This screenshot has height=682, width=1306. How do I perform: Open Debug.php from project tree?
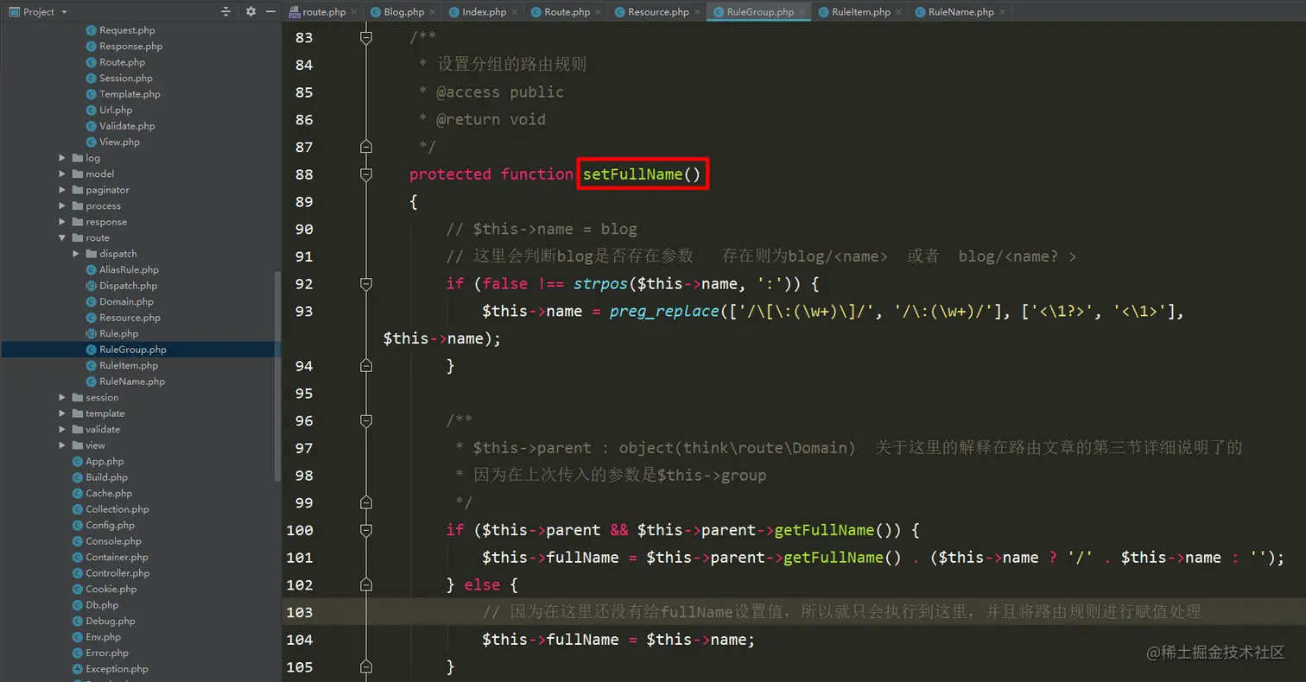(x=111, y=621)
